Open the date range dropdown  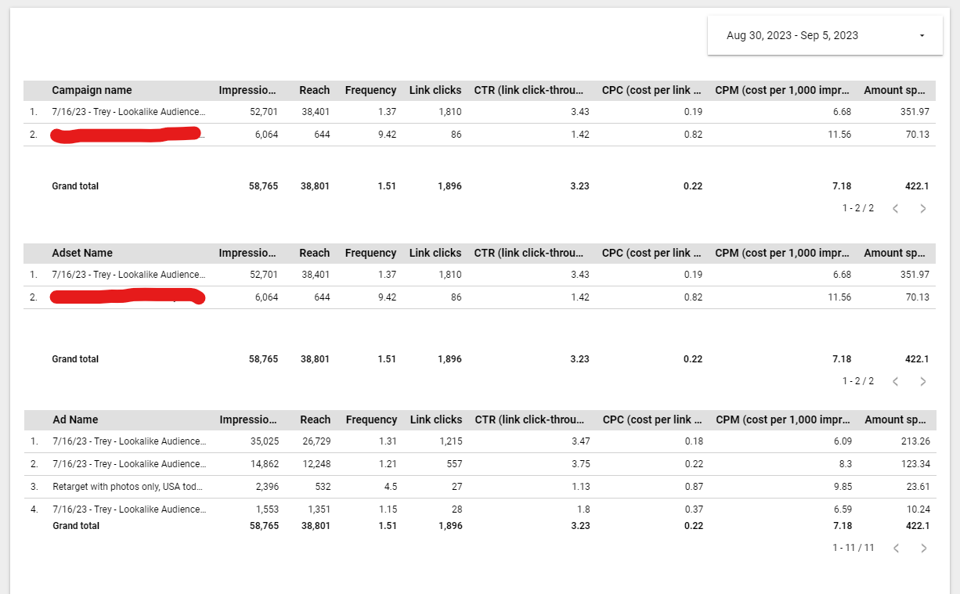pos(825,35)
